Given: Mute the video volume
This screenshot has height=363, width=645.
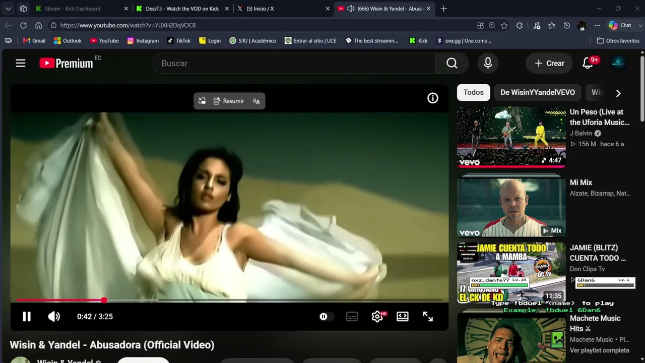Looking at the screenshot, I should pyautogui.click(x=54, y=317).
